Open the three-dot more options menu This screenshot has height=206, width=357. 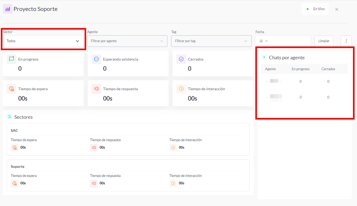[x=346, y=41]
